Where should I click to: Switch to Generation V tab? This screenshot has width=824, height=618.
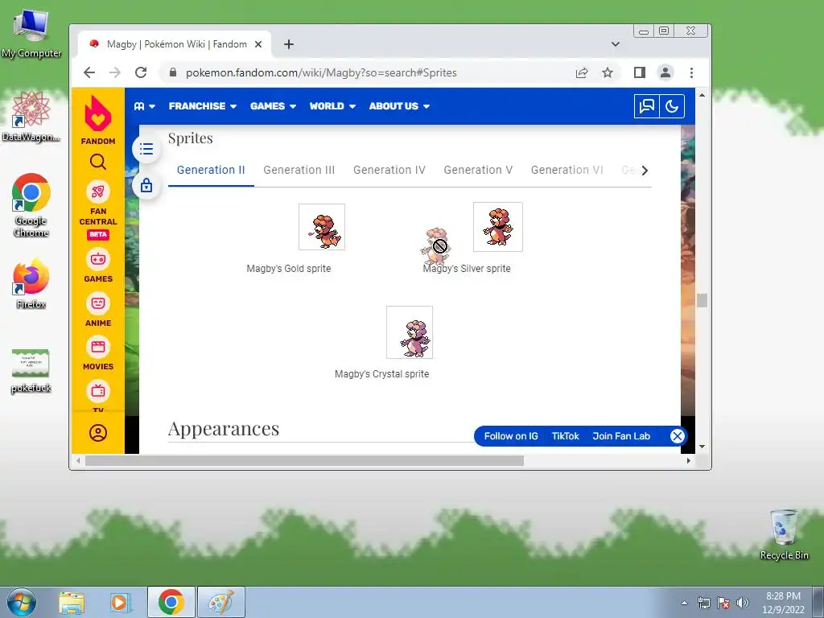[478, 170]
